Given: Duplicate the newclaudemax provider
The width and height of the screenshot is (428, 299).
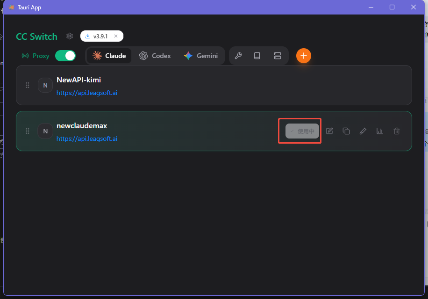Looking at the screenshot, I should (x=346, y=131).
